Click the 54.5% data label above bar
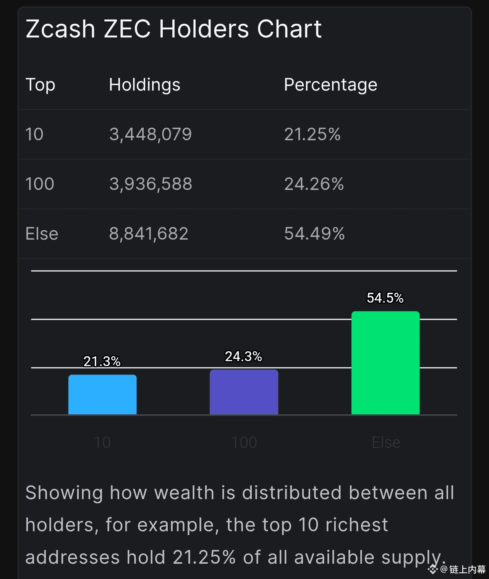Screen dimensions: 489x579 pyautogui.click(x=385, y=298)
